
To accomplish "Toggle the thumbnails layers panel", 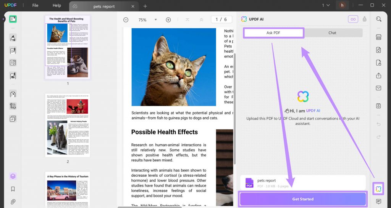I will tap(13, 176).
